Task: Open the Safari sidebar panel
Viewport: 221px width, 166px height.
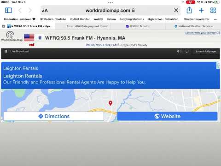Action: 8,11
